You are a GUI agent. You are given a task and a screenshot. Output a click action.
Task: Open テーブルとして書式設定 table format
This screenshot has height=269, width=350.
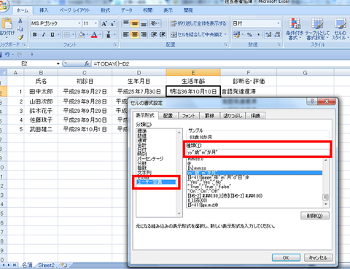click(x=317, y=29)
